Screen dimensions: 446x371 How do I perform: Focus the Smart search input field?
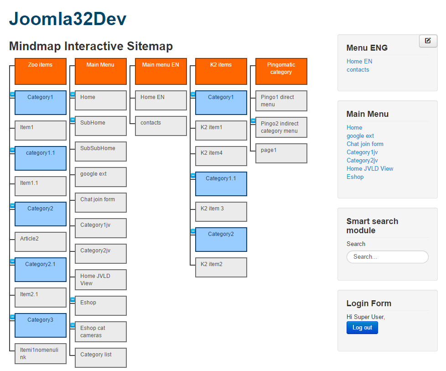click(388, 257)
